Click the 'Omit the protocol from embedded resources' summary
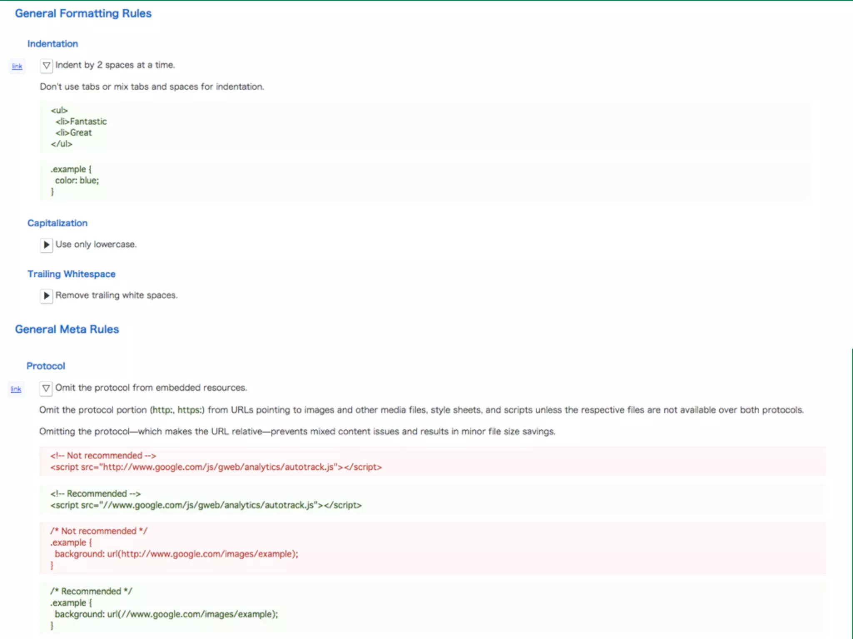The width and height of the screenshot is (853, 639). (151, 388)
